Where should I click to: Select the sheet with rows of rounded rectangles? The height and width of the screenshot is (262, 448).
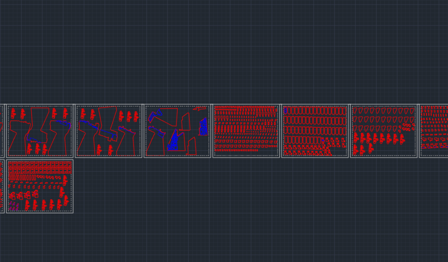point(315,131)
